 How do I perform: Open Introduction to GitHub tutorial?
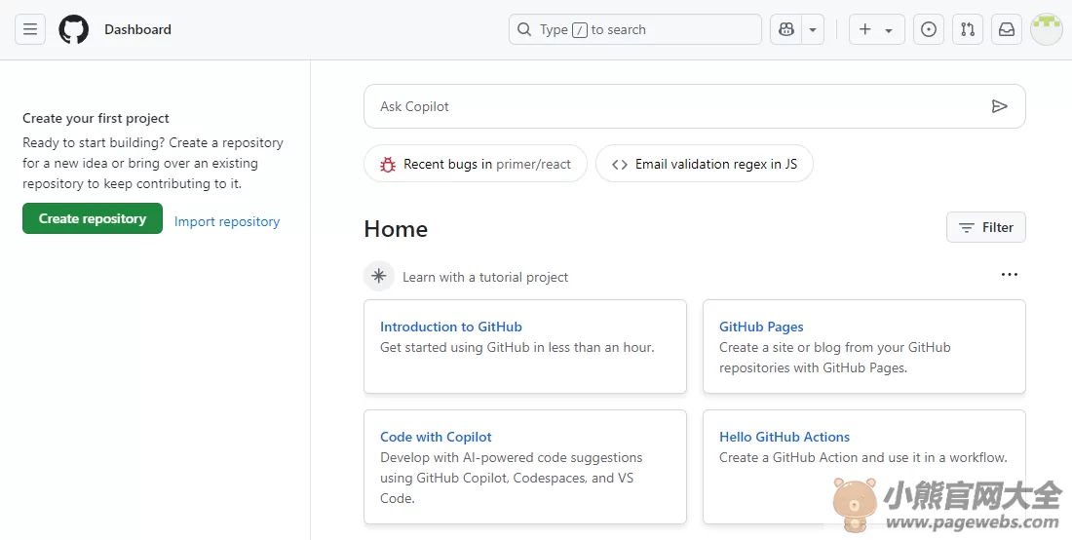coord(451,327)
